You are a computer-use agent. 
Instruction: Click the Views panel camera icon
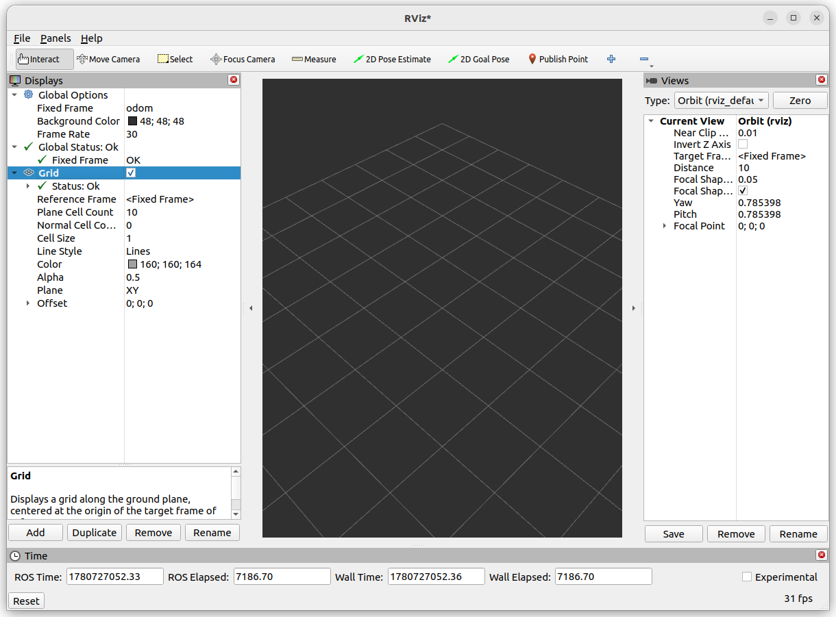click(x=652, y=81)
